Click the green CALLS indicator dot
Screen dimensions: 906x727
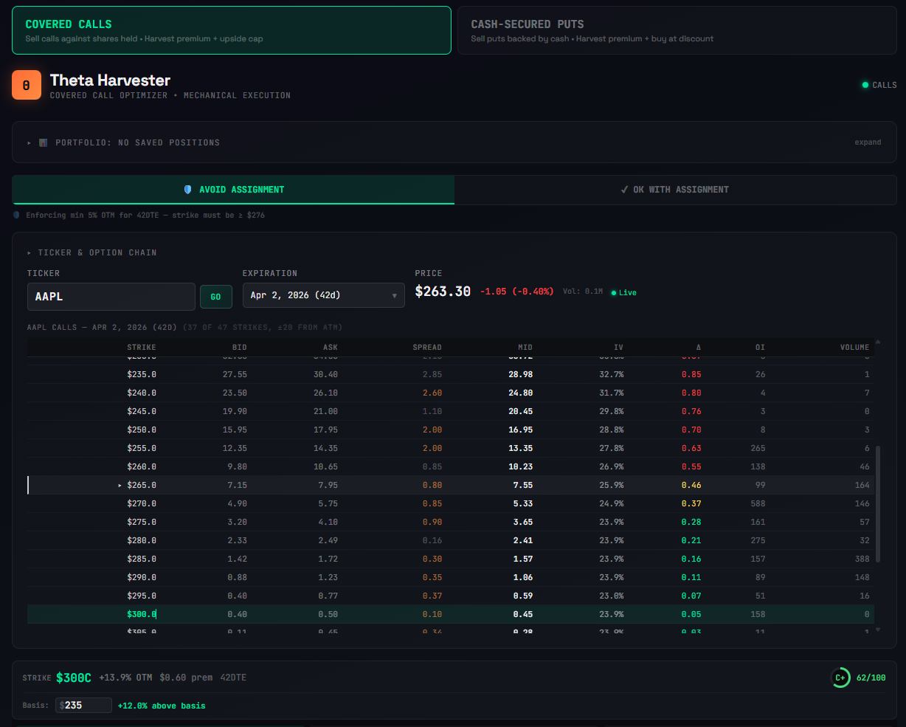click(x=865, y=85)
